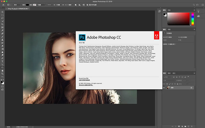205x128 pixels.
Task: Select the Eyedropper tool
Action: point(3,31)
